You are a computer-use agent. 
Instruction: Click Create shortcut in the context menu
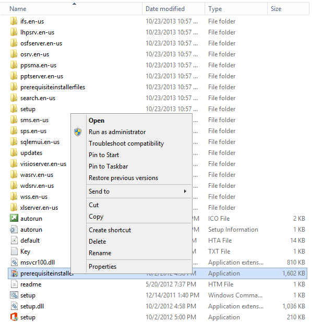110,230
